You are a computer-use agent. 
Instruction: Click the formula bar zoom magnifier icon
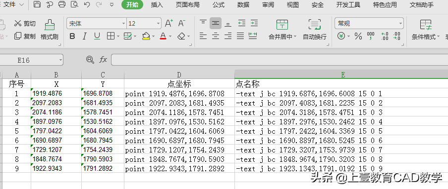90,60
